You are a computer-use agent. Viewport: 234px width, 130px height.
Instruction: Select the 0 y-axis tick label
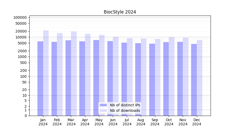(x=25, y=116)
